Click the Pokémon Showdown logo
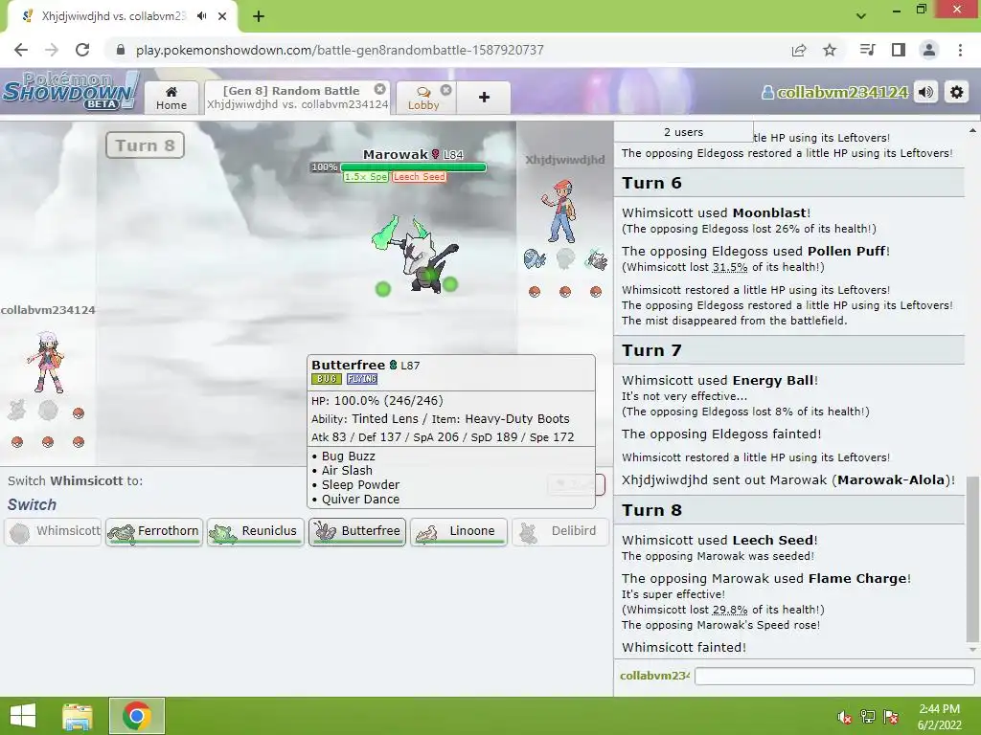 (70, 92)
